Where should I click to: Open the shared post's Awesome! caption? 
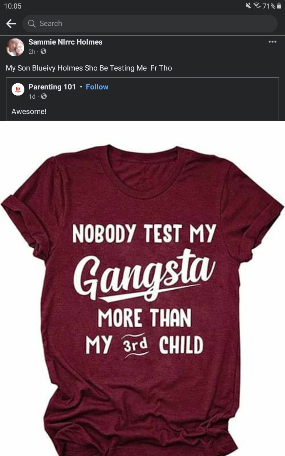[29, 112]
